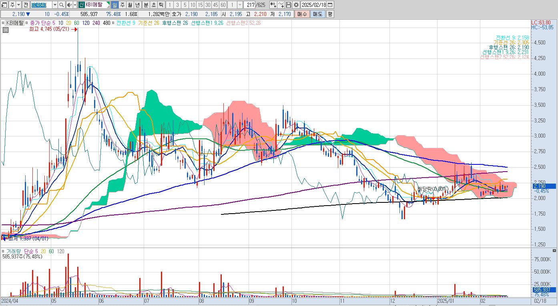This screenshot has height=306, width=558.
Task: Switch to the tick (틱) chart period
Action: tap(161, 5)
